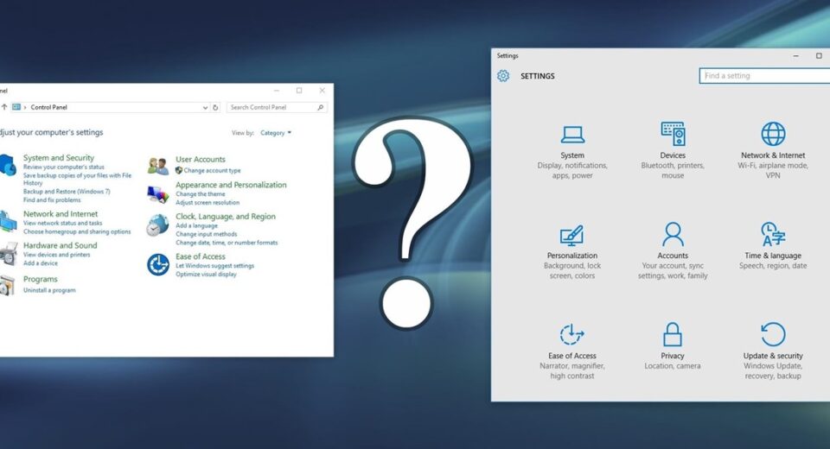Click Let Windows suggest settings link
This screenshot has width=830, height=449.
pos(214,266)
